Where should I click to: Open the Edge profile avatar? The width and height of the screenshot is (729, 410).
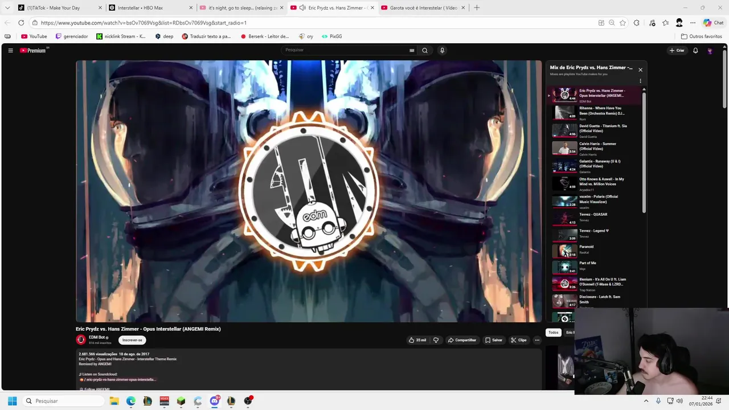[679, 23]
